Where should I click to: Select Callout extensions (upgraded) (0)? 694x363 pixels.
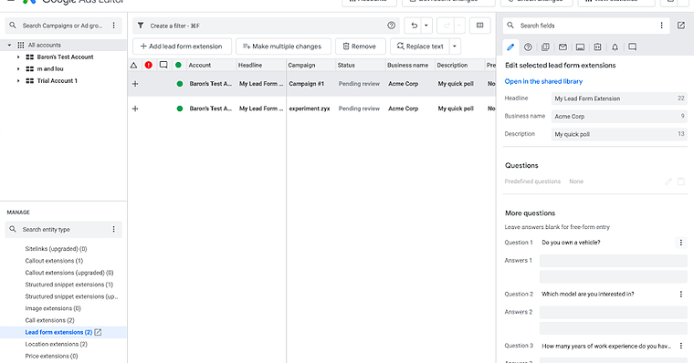click(x=69, y=273)
